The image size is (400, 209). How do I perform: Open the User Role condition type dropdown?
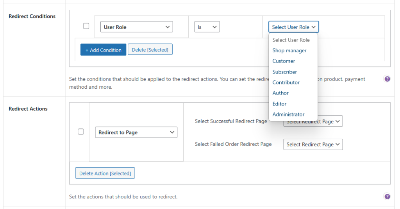coord(136,27)
